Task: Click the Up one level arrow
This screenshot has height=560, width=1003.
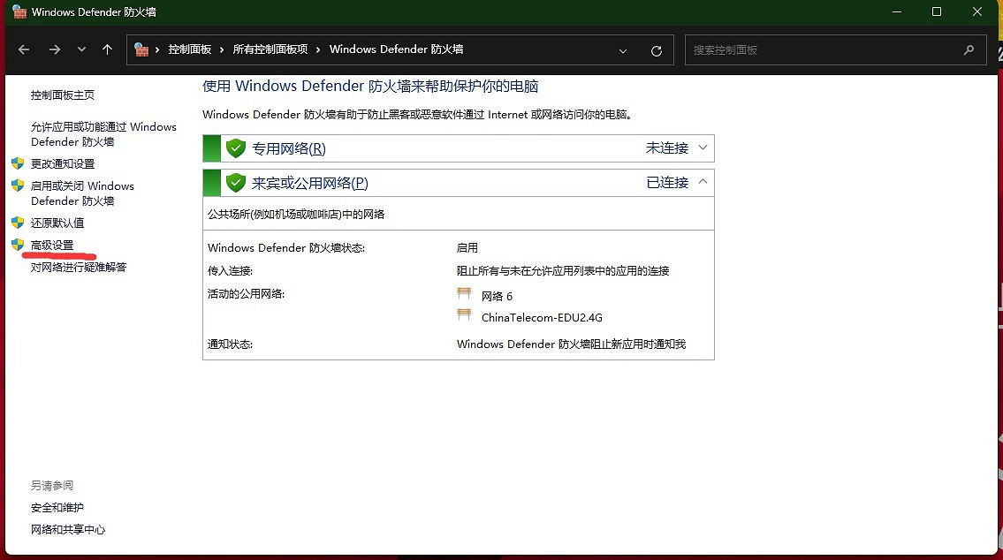Action: click(x=107, y=50)
